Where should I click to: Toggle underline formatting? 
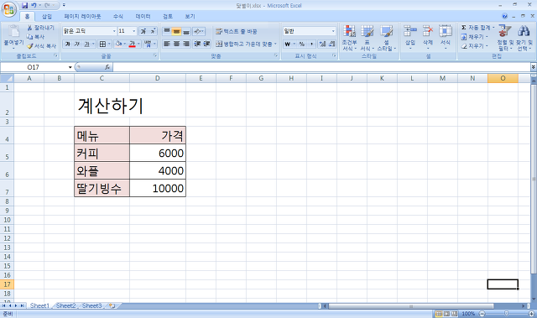pos(86,44)
